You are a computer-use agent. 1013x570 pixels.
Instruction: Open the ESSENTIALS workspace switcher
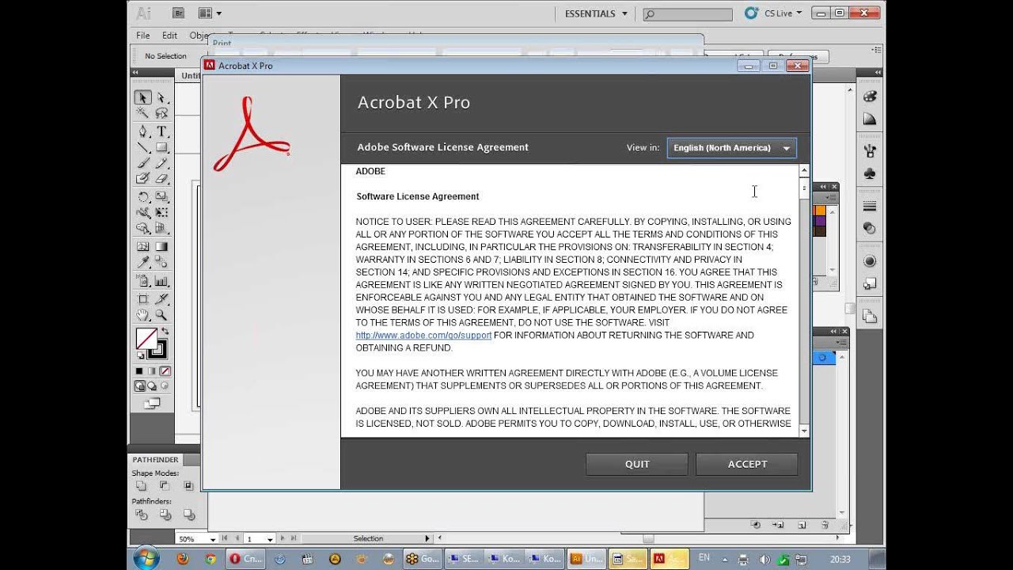coord(596,13)
